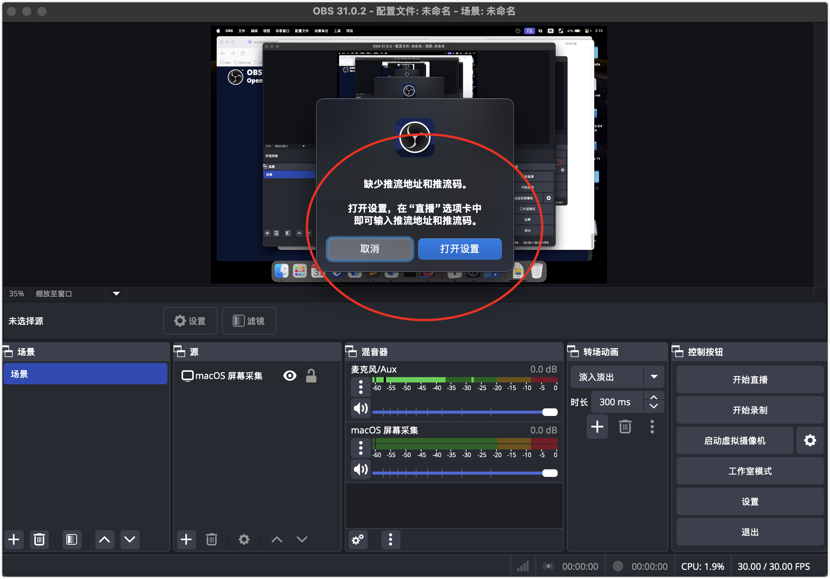Image resolution: width=830 pixels, height=579 pixels.
Task: Open the 文件 menu in captured menu bar
Action: coord(242,31)
